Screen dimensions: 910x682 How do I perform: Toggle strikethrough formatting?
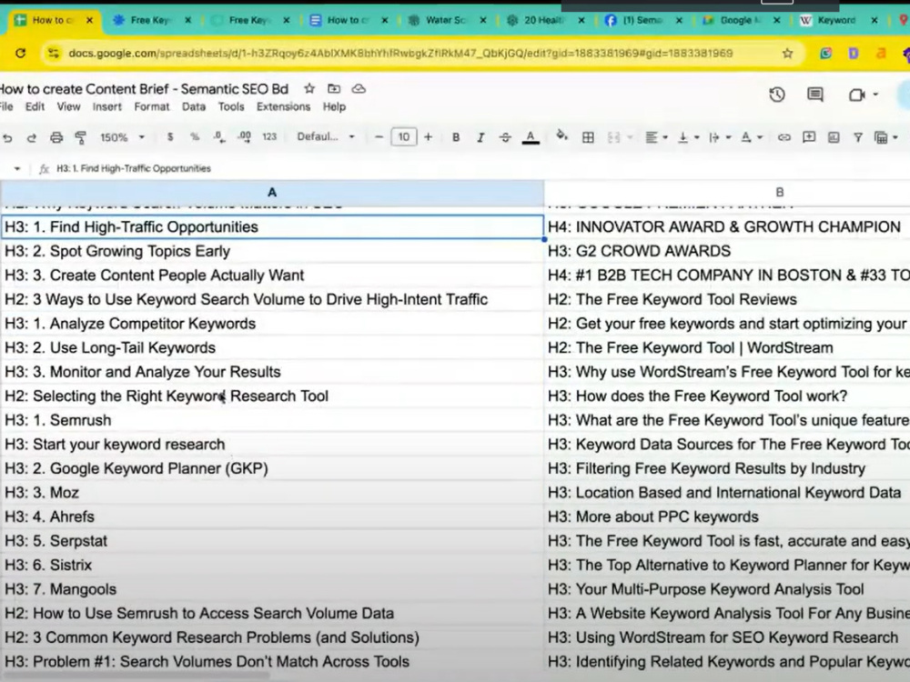(505, 137)
